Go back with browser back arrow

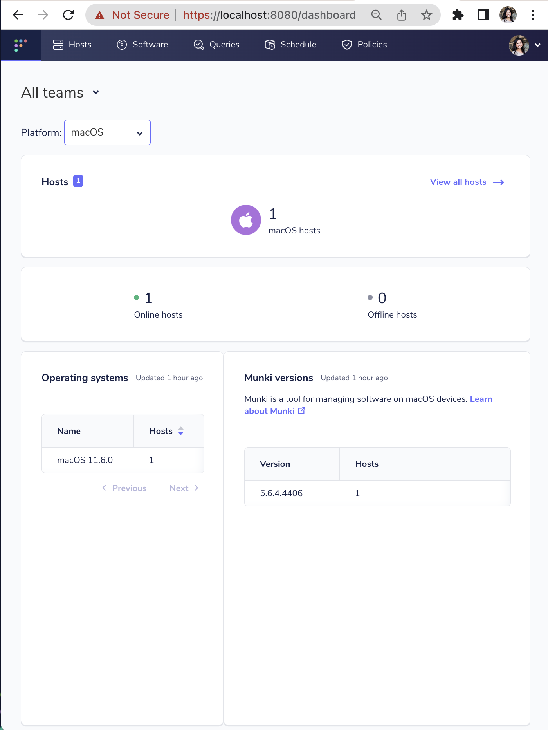click(18, 15)
